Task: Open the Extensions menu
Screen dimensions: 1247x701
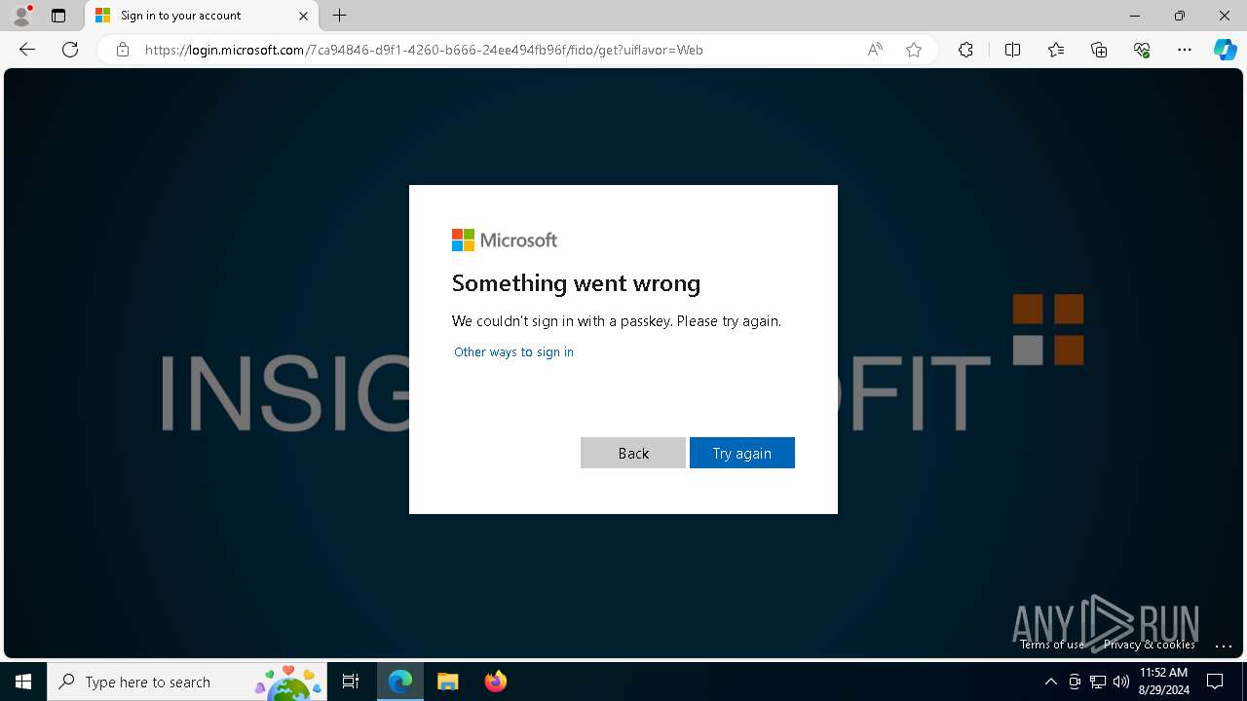Action: [x=965, y=50]
